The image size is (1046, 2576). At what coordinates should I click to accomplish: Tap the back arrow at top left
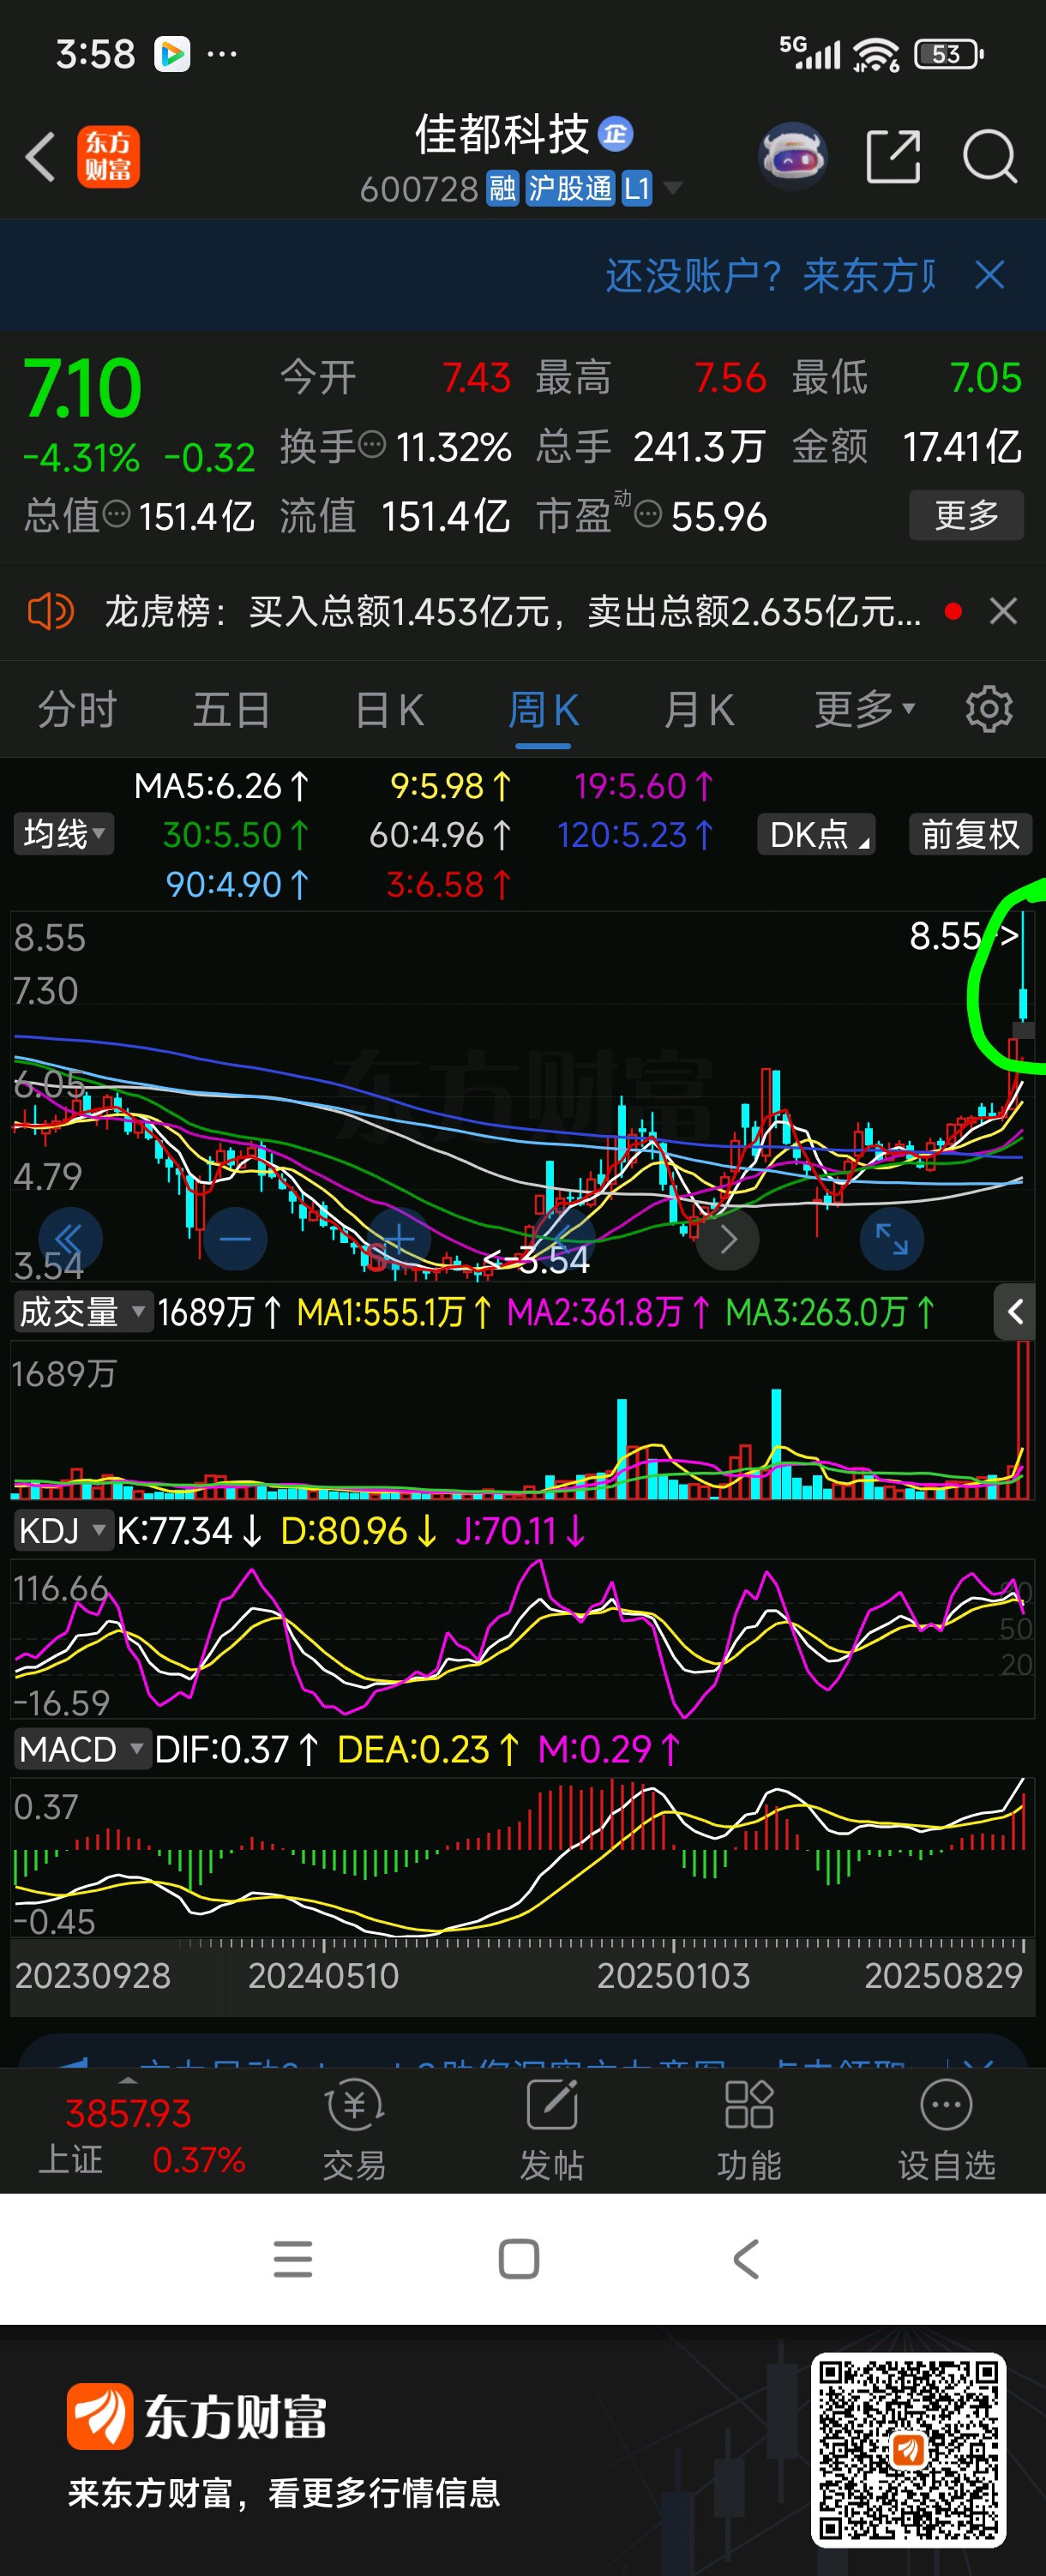point(40,157)
